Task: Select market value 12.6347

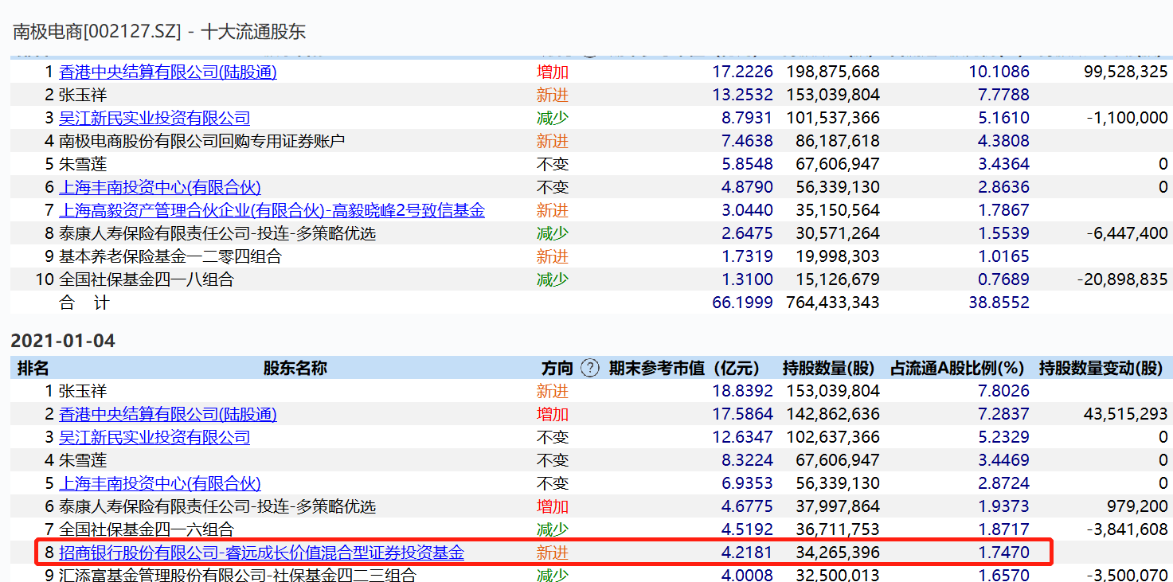Action: tap(742, 437)
